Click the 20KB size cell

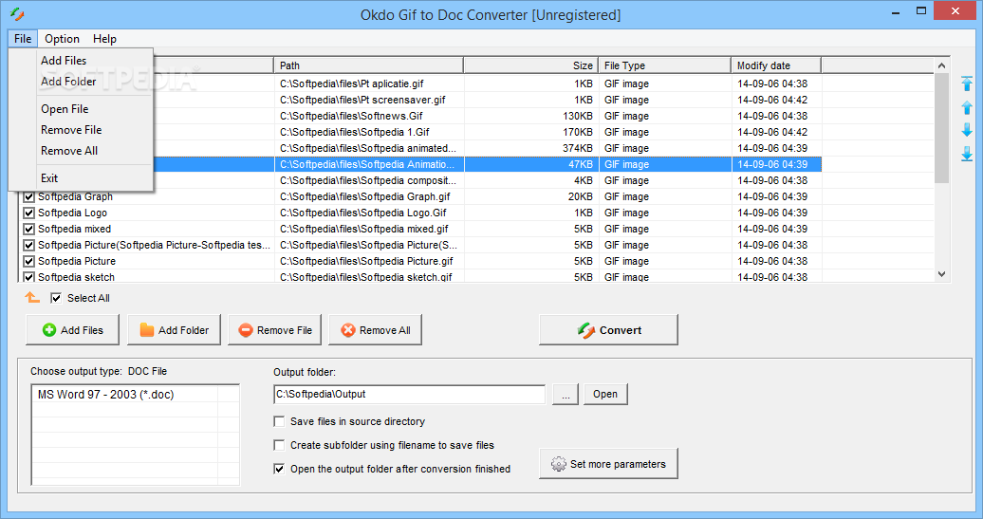[x=580, y=196]
